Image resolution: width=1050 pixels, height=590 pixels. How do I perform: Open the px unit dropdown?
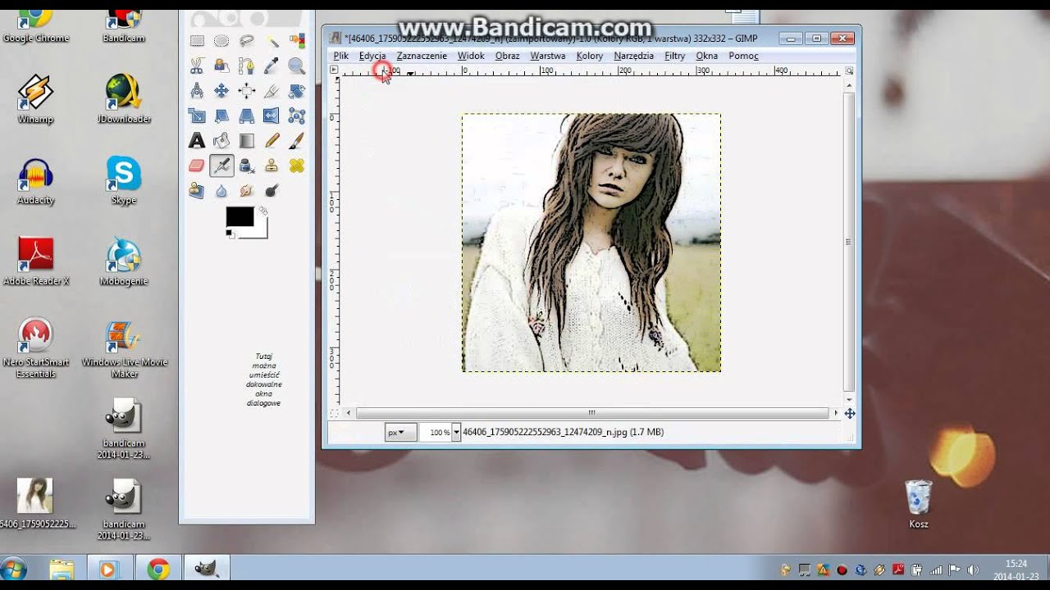(x=400, y=432)
